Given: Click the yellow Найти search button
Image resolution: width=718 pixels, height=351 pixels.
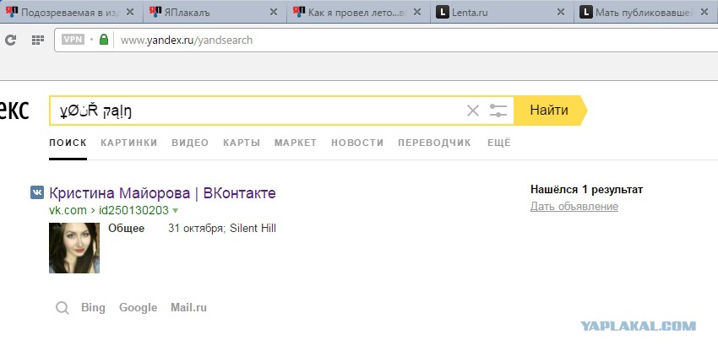Looking at the screenshot, I should (x=550, y=111).
